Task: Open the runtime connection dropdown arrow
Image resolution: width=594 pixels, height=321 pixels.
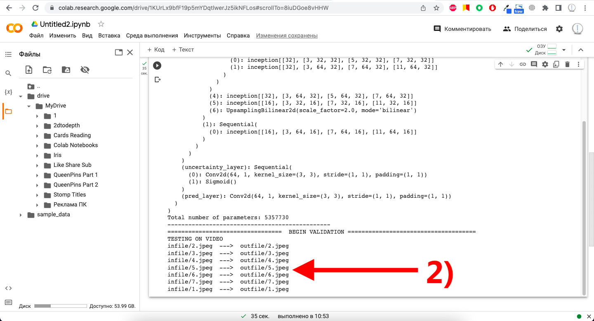Action: [x=564, y=50]
